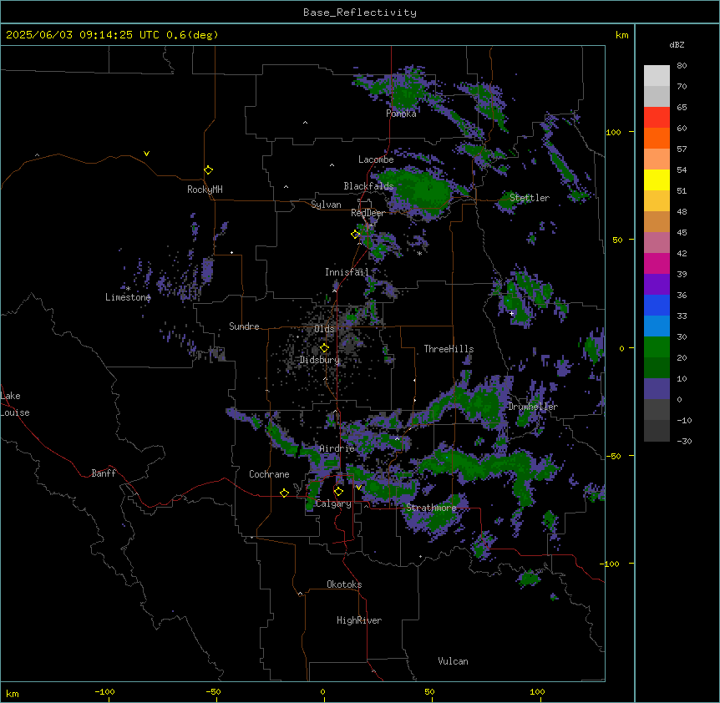720x703 pixels.
Task: Click the Vulcan city label
Action: tap(453, 661)
